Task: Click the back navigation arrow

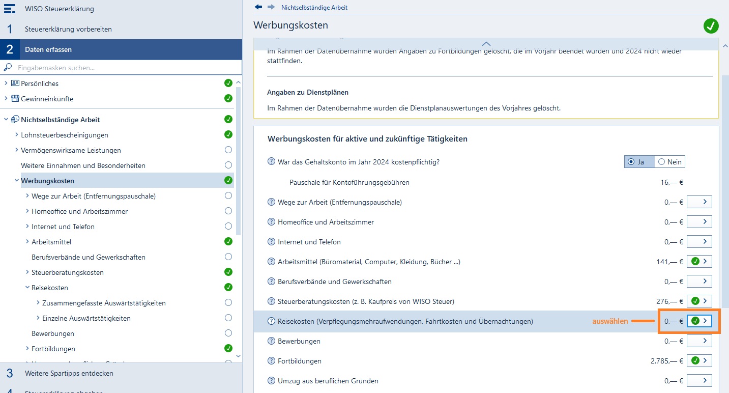Action: click(258, 7)
